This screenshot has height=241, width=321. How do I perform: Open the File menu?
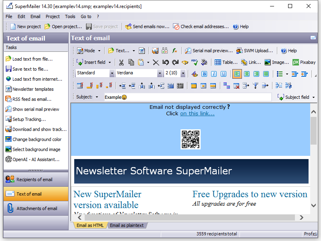coord(9,16)
